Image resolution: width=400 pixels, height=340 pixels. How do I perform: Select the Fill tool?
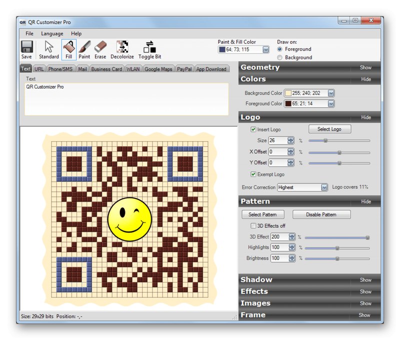(x=68, y=48)
